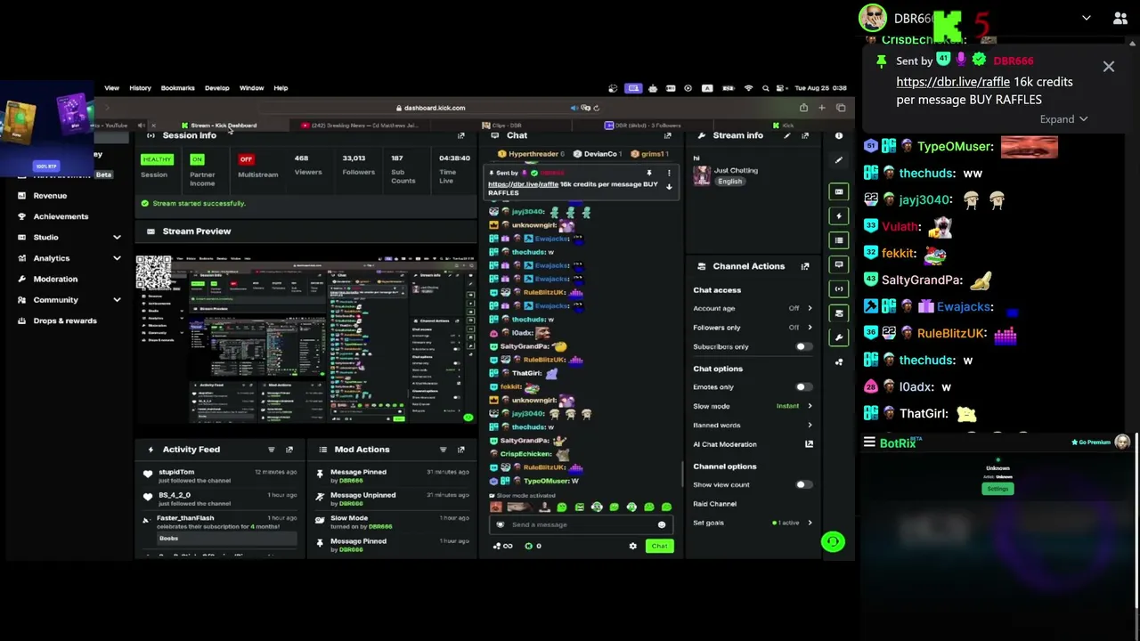The height and width of the screenshot is (641, 1140).
Task: Toggle Show view count switch
Action: (x=802, y=484)
